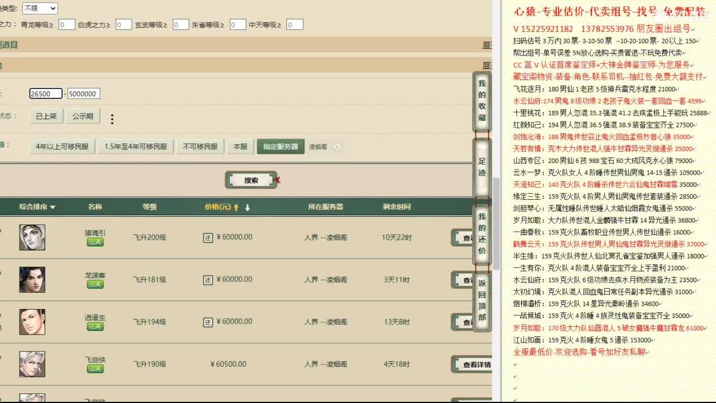Image resolution: width=716 pixels, height=403 pixels.
Task: Click 查看详情 for 飞剑侠 ¥60500
Action: 472,364
